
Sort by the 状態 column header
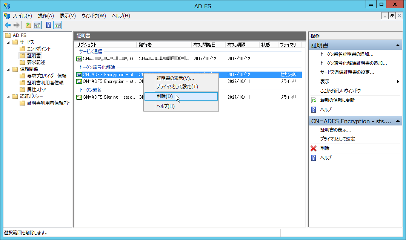(x=269, y=45)
